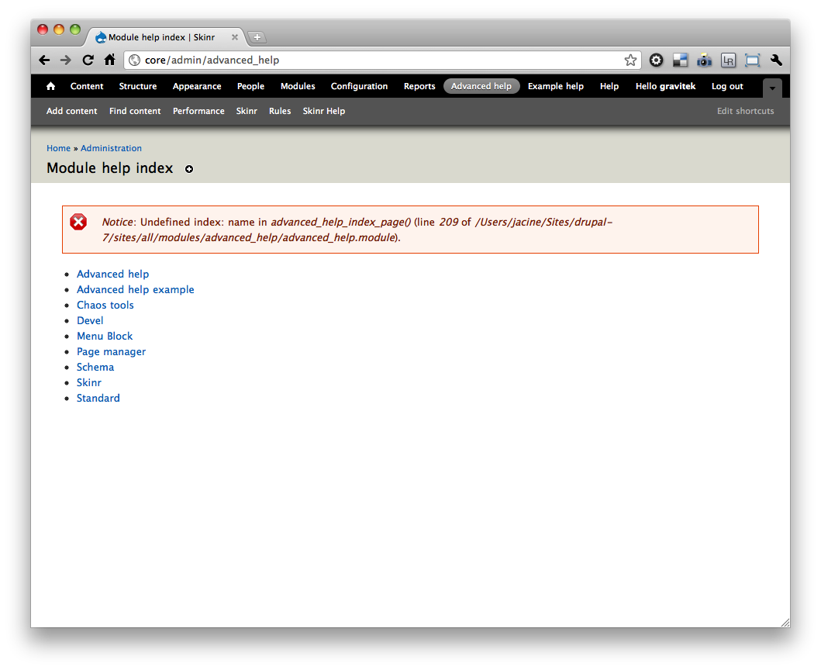Open the Configuration admin menu
821x670 pixels.
pos(359,86)
